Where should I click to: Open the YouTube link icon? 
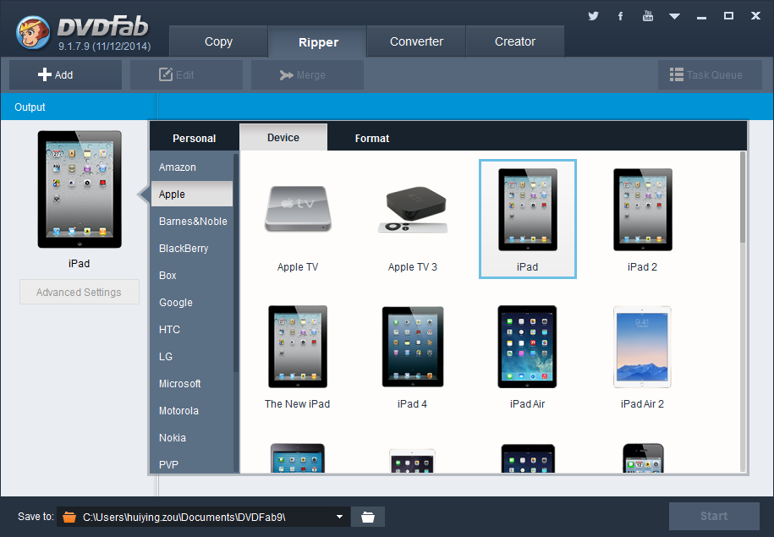(648, 16)
